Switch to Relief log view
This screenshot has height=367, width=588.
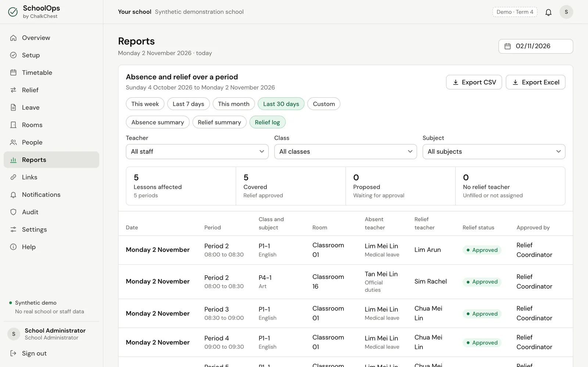pos(268,122)
